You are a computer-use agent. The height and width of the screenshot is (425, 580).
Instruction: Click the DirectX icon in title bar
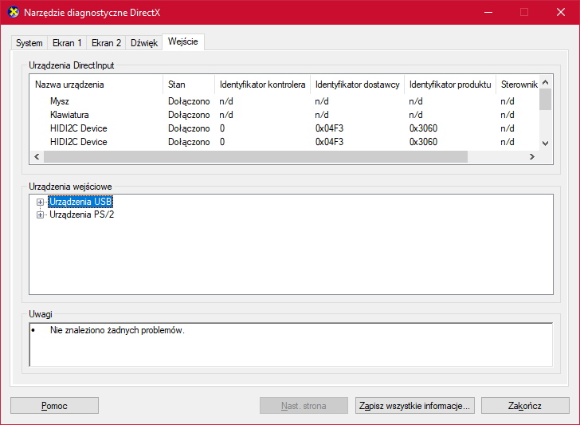pyautogui.click(x=14, y=12)
